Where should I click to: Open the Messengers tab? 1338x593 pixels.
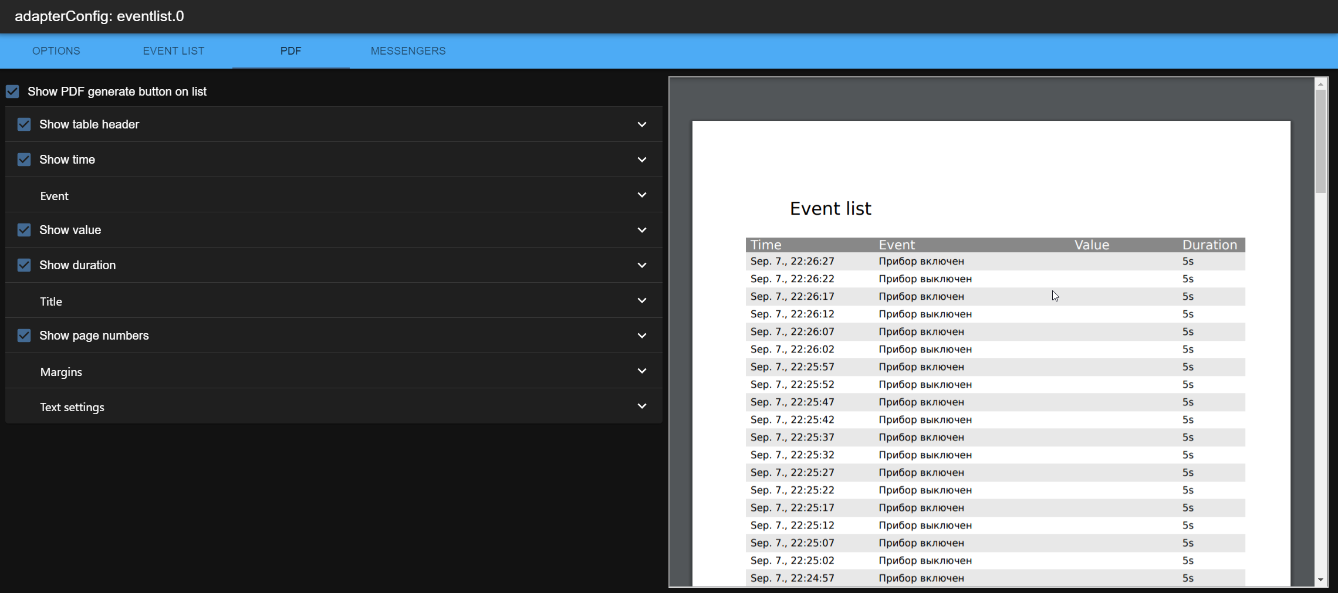click(x=408, y=51)
